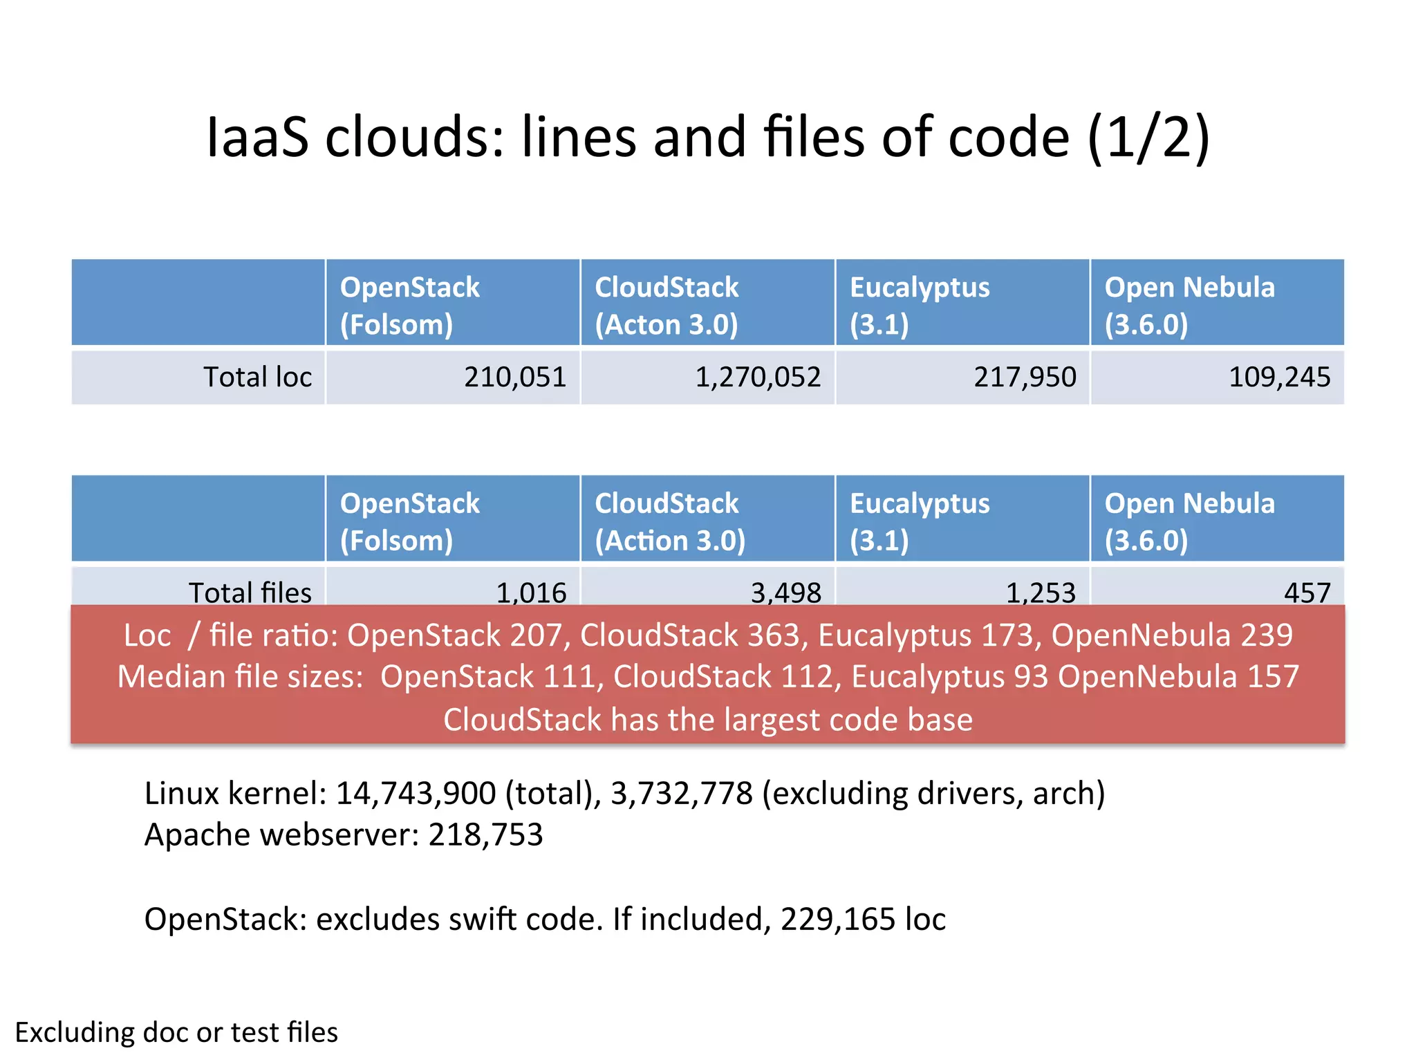Image resolution: width=1416 pixels, height=1062 pixels.
Task: Select the OpenStack excludes swift code note
Action: [x=545, y=920]
